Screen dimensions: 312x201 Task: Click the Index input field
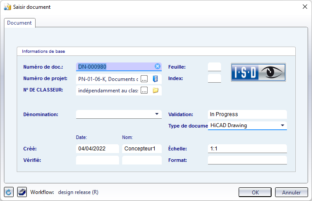pos(214,78)
